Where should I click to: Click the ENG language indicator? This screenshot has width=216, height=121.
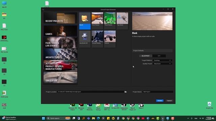coord(196,118)
